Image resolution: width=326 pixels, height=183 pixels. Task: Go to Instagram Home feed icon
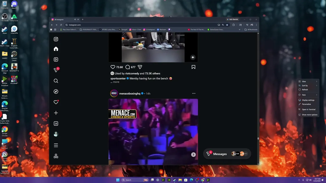point(56,49)
